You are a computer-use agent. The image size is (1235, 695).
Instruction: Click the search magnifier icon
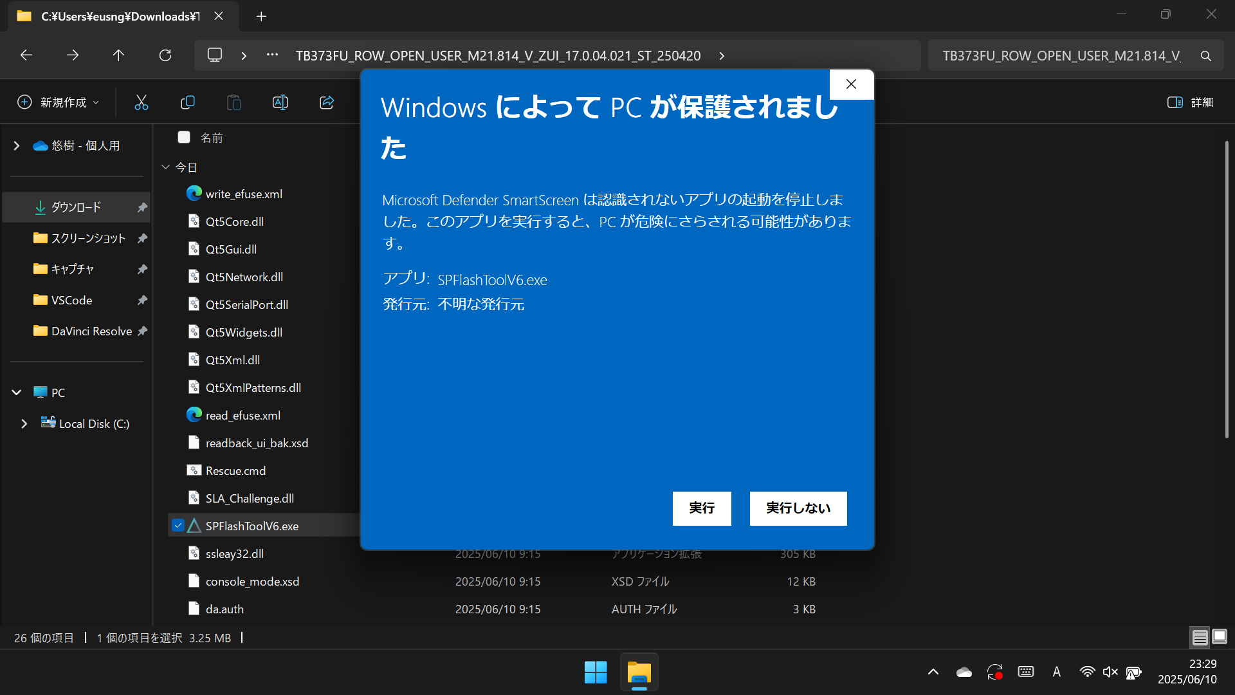point(1206,56)
